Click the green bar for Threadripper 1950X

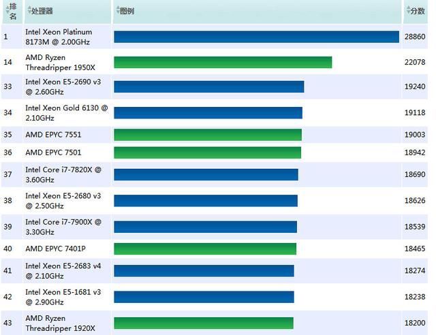(223, 63)
